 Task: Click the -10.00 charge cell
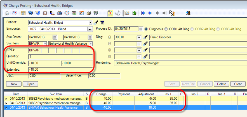pos(102,108)
